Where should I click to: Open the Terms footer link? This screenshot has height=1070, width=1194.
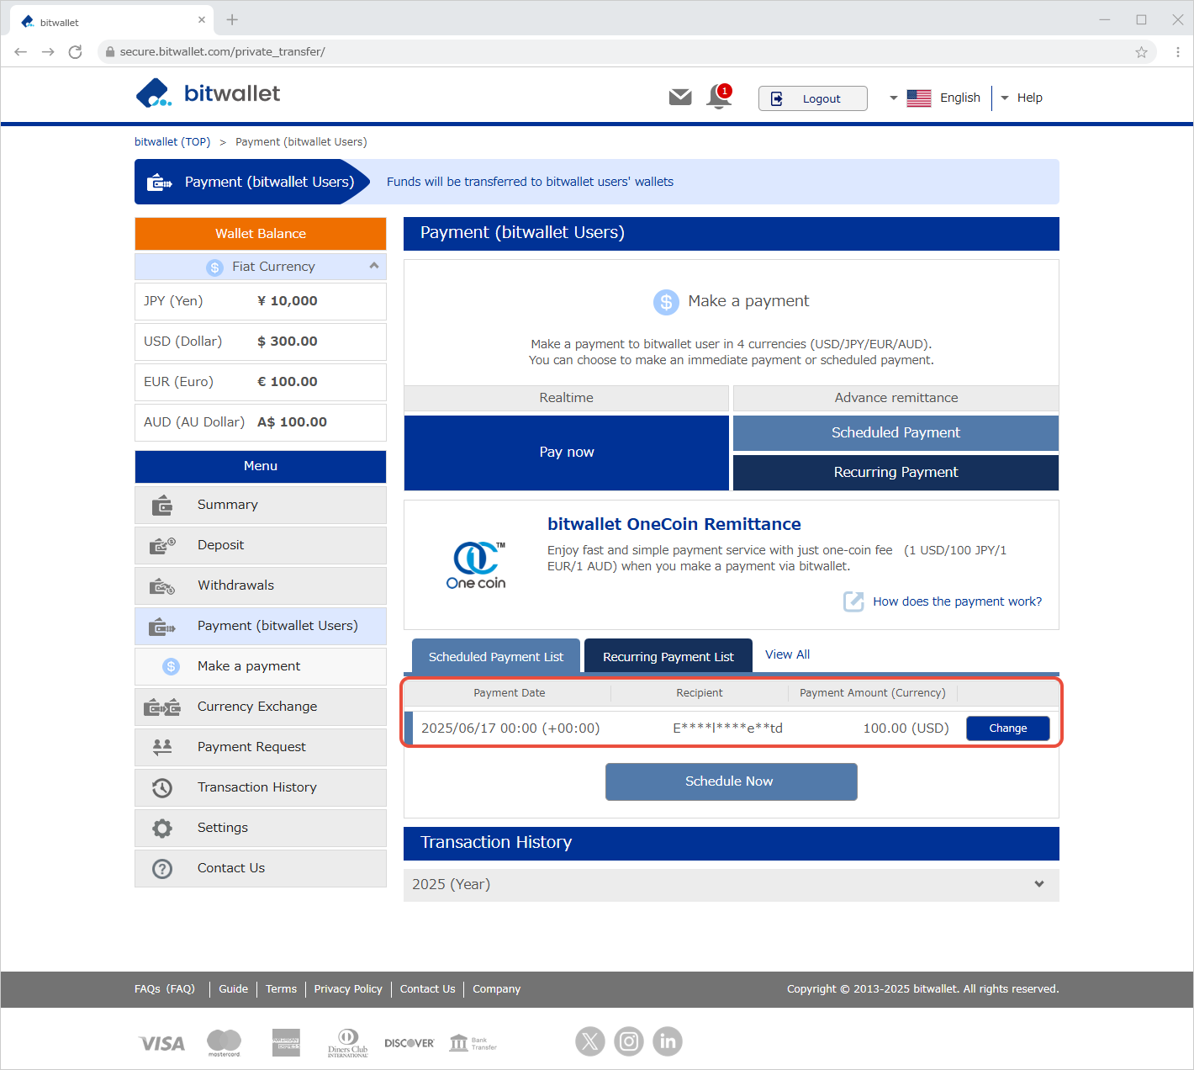coord(281,989)
